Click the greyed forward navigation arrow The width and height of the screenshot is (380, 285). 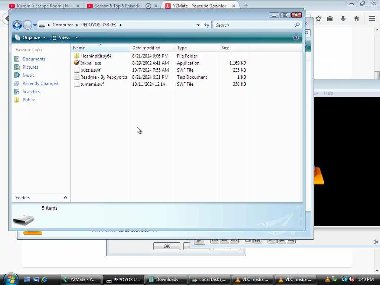pos(27,25)
